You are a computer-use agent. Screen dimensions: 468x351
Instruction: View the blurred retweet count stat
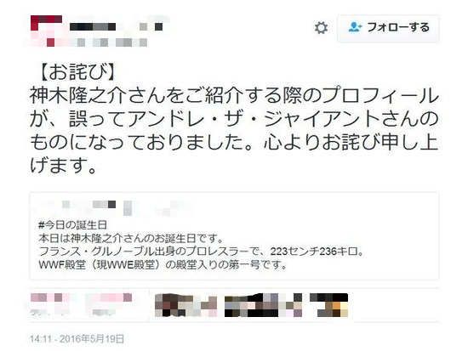51,304
